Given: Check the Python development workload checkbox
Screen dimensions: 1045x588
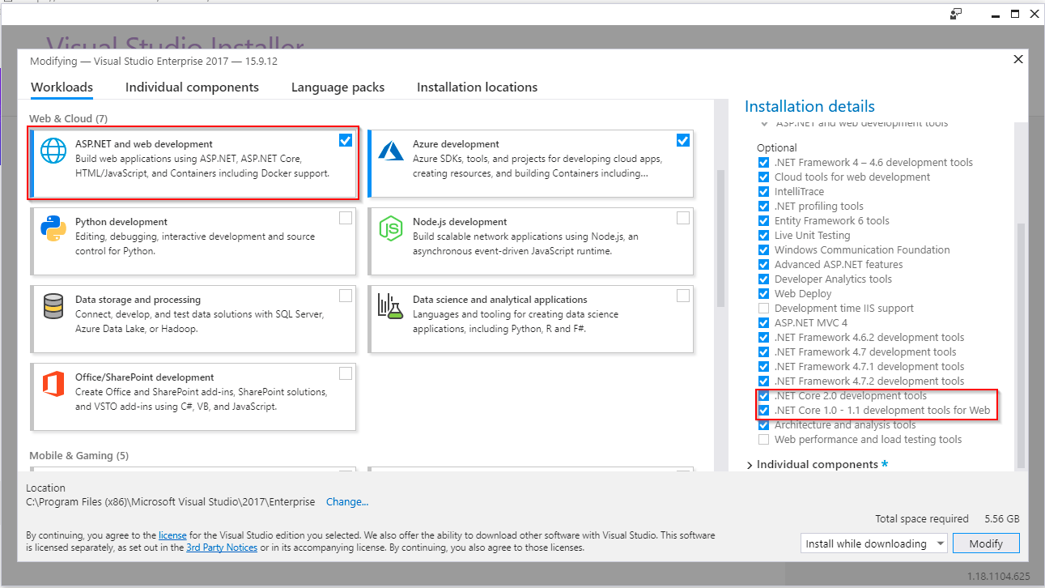Looking at the screenshot, I should 346,218.
